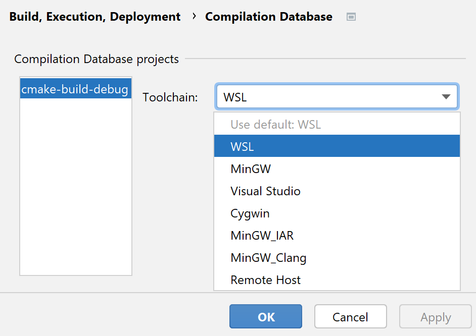Choose Use default: WSL option
Viewport: 476px width, 336px height.
pyautogui.click(x=337, y=124)
